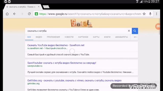
Task: Switch to the ПРИЛОЖЕНИЯ tab
Action: click(53, 37)
